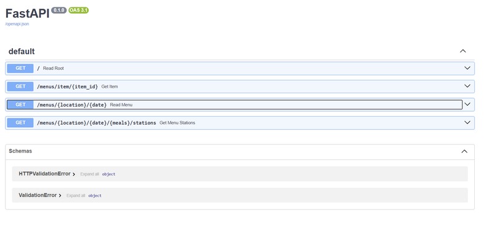Click the GET badge for /menus/item/{item_id}
This screenshot has width=497, height=247.
[x=20, y=86]
